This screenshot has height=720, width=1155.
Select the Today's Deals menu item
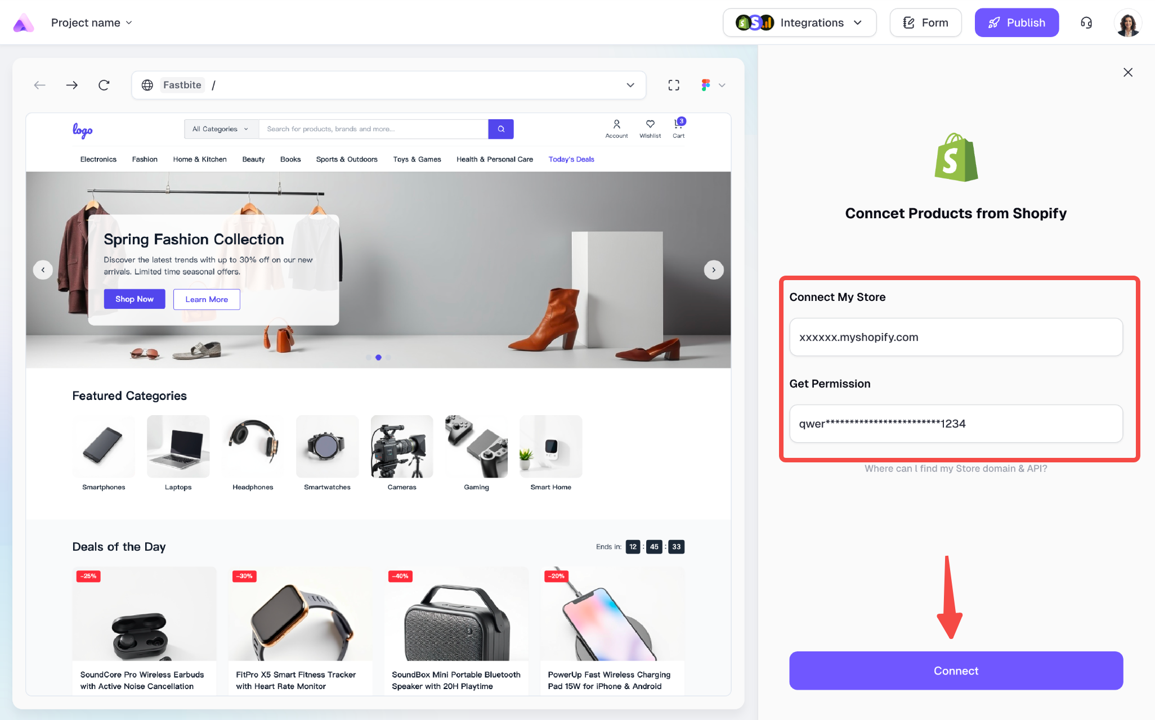point(571,159)
